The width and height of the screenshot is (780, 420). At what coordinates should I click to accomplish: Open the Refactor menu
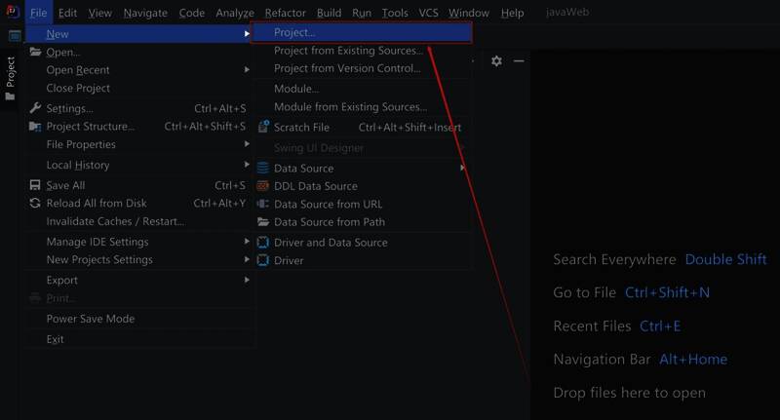click(285, 13)
